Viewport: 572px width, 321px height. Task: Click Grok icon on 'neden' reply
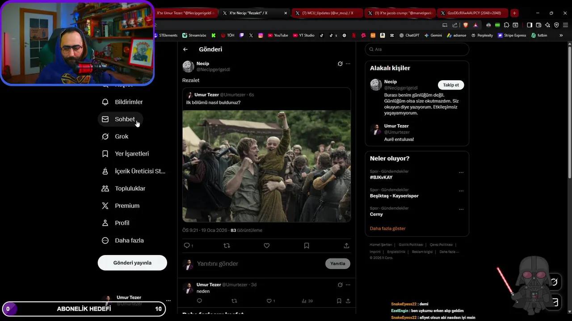(340, 285)
